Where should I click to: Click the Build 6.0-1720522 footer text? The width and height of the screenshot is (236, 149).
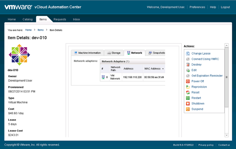183,145
